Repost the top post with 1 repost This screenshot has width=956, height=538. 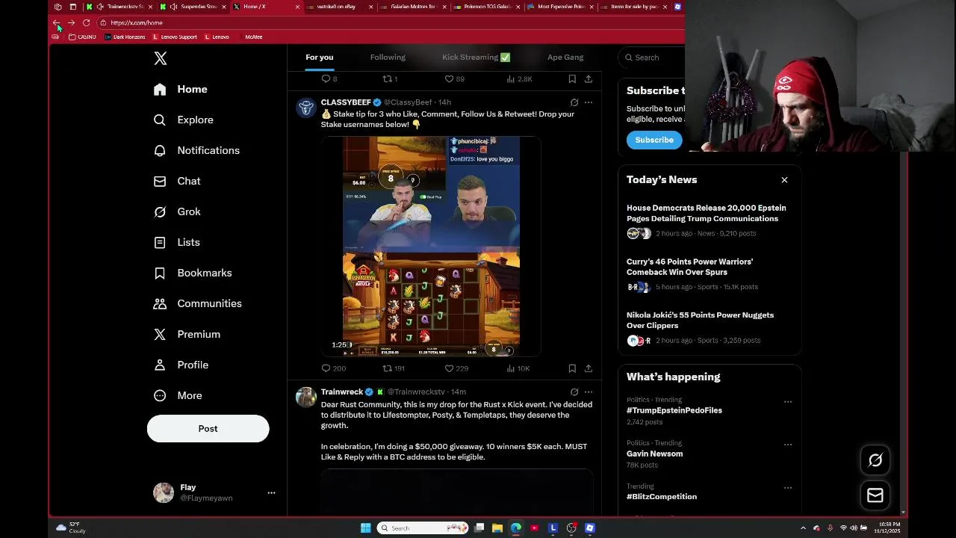click(x=390, y=78)
